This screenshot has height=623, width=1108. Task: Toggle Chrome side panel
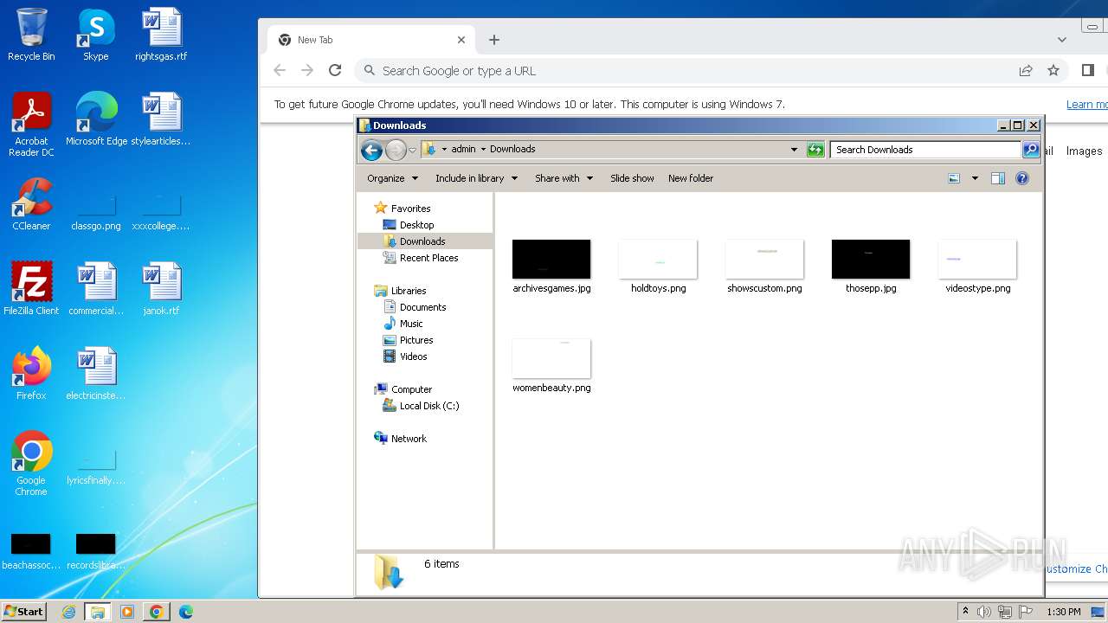[1088, 71]
